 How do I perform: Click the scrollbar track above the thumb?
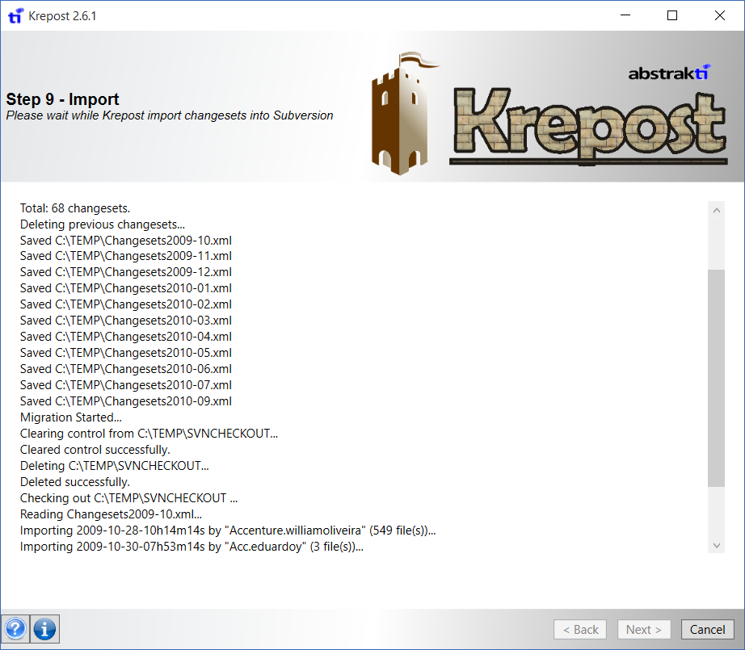716,242
